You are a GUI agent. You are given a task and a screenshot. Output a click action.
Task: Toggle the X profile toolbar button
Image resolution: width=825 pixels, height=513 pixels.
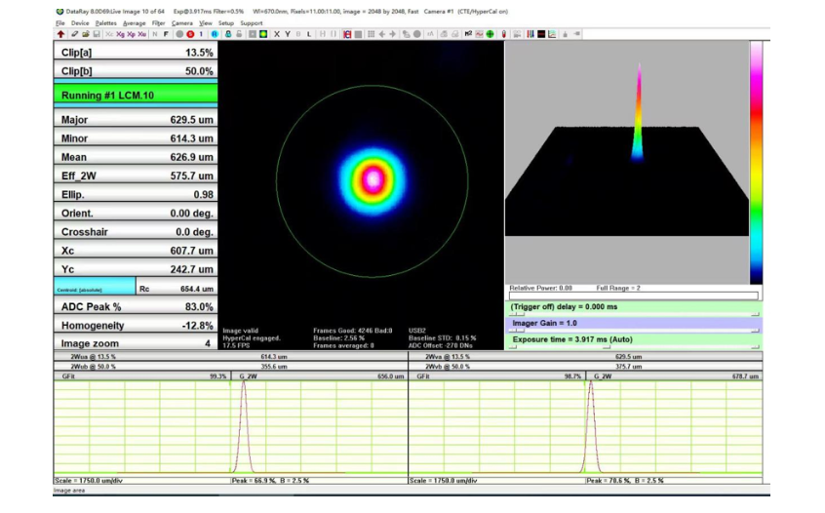coord(277,34)
